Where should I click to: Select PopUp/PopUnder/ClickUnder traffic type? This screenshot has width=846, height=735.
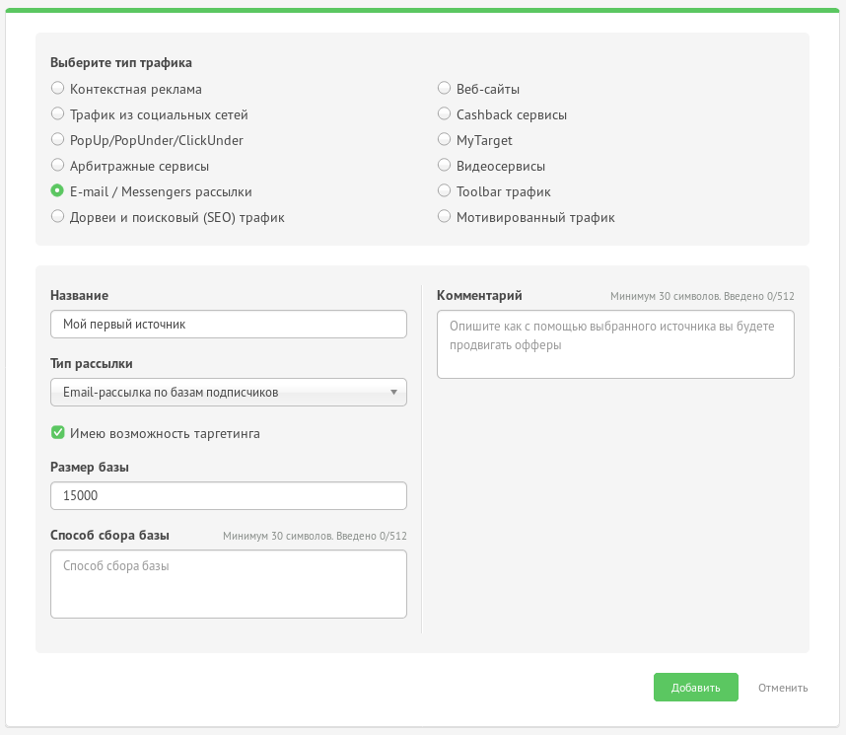57,140
